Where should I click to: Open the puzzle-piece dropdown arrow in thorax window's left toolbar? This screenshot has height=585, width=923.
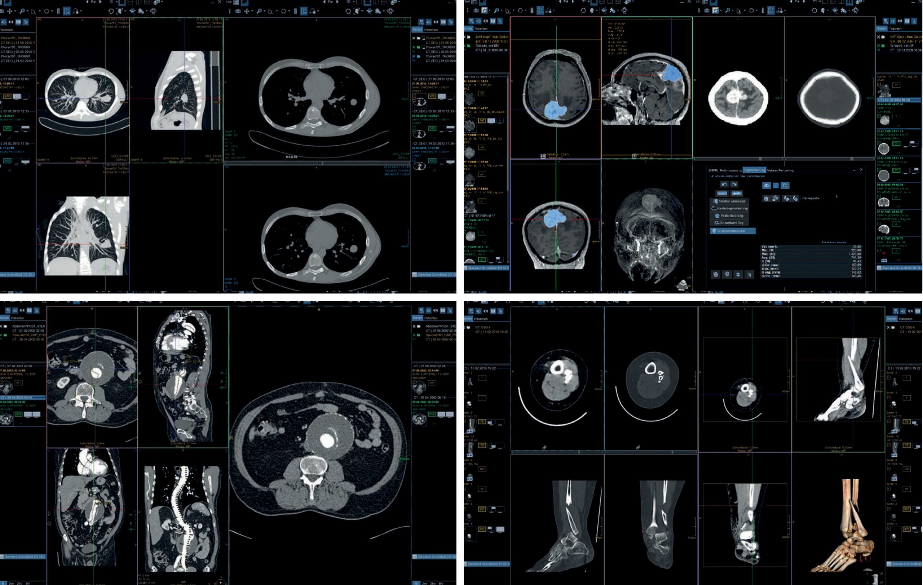tap(146, 11)
